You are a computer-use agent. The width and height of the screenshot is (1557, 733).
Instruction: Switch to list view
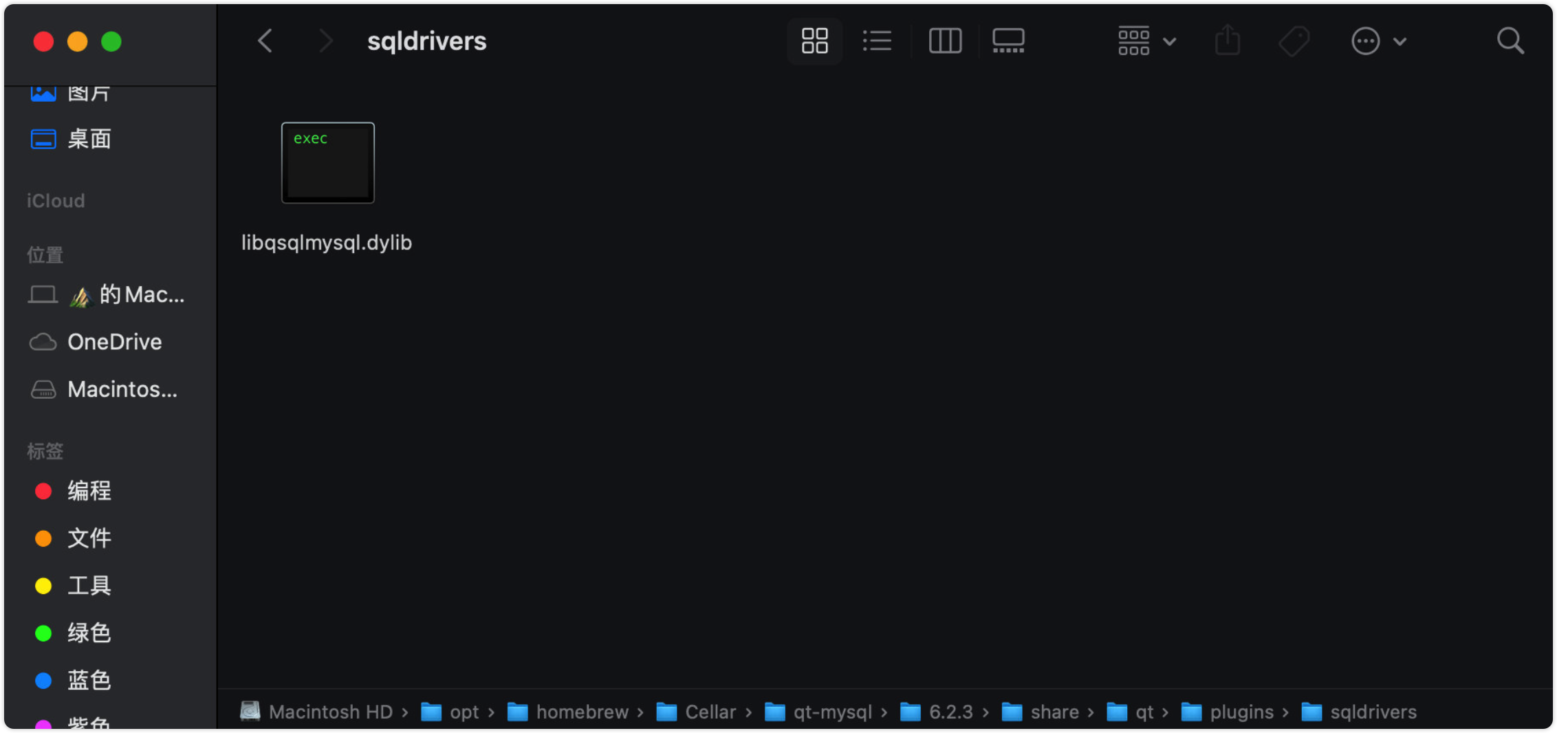click(877, 41)
